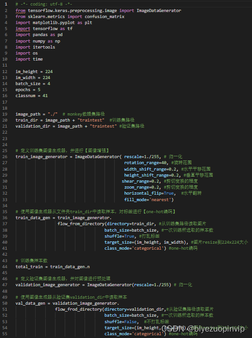Click 'os' import on line 9
This screenshot has width=252, height=338.
tap(35, 53)
